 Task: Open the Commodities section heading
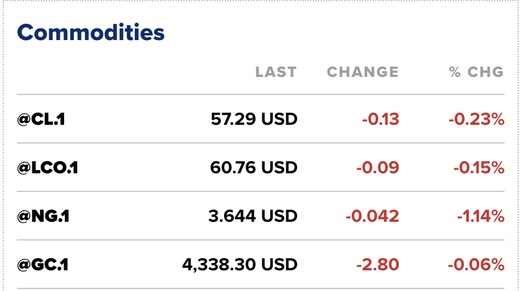pos(91,32)
